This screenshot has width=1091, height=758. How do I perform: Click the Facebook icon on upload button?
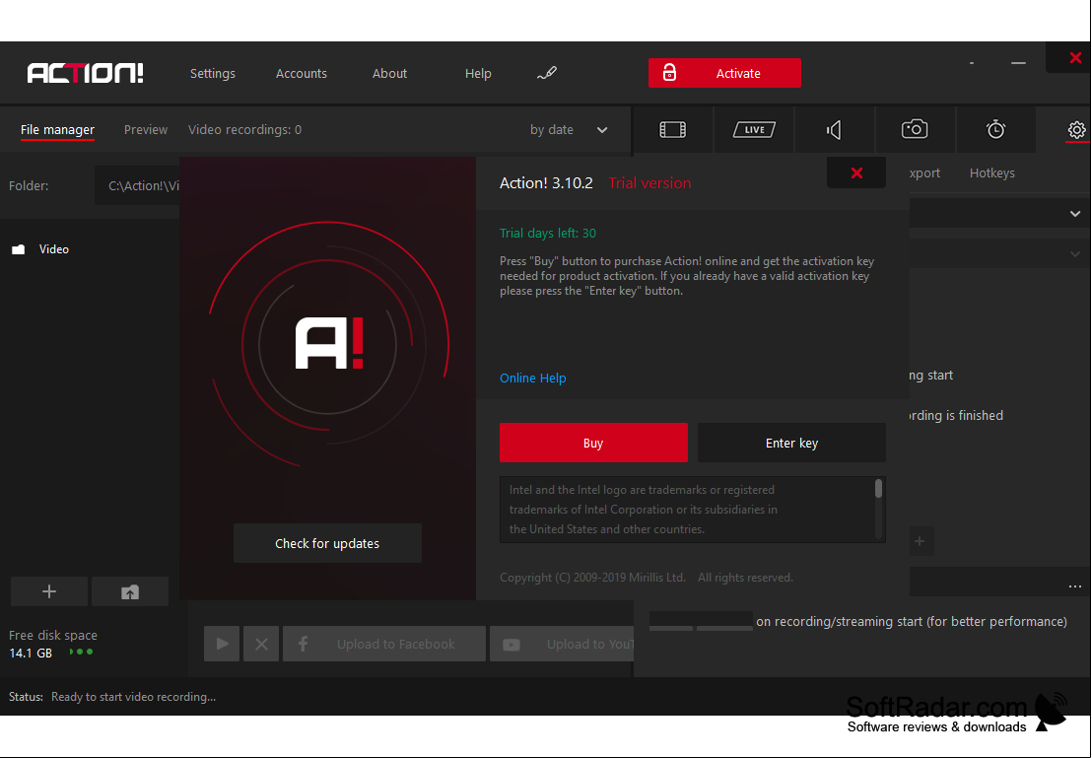point(303,644)
